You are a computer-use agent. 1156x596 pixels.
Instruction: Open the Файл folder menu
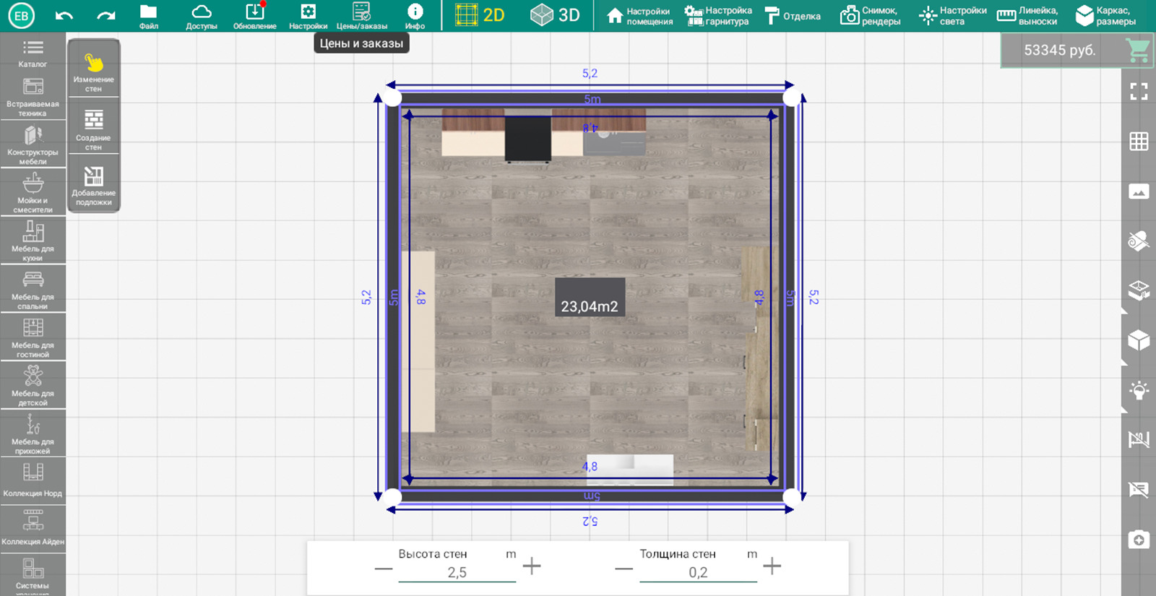coord(148,16)
